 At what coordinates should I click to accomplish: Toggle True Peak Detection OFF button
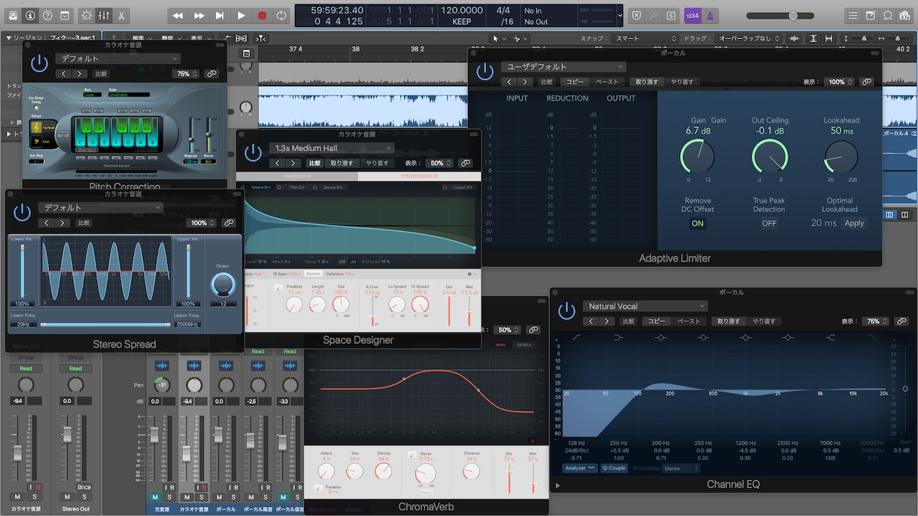coord(769,223)
